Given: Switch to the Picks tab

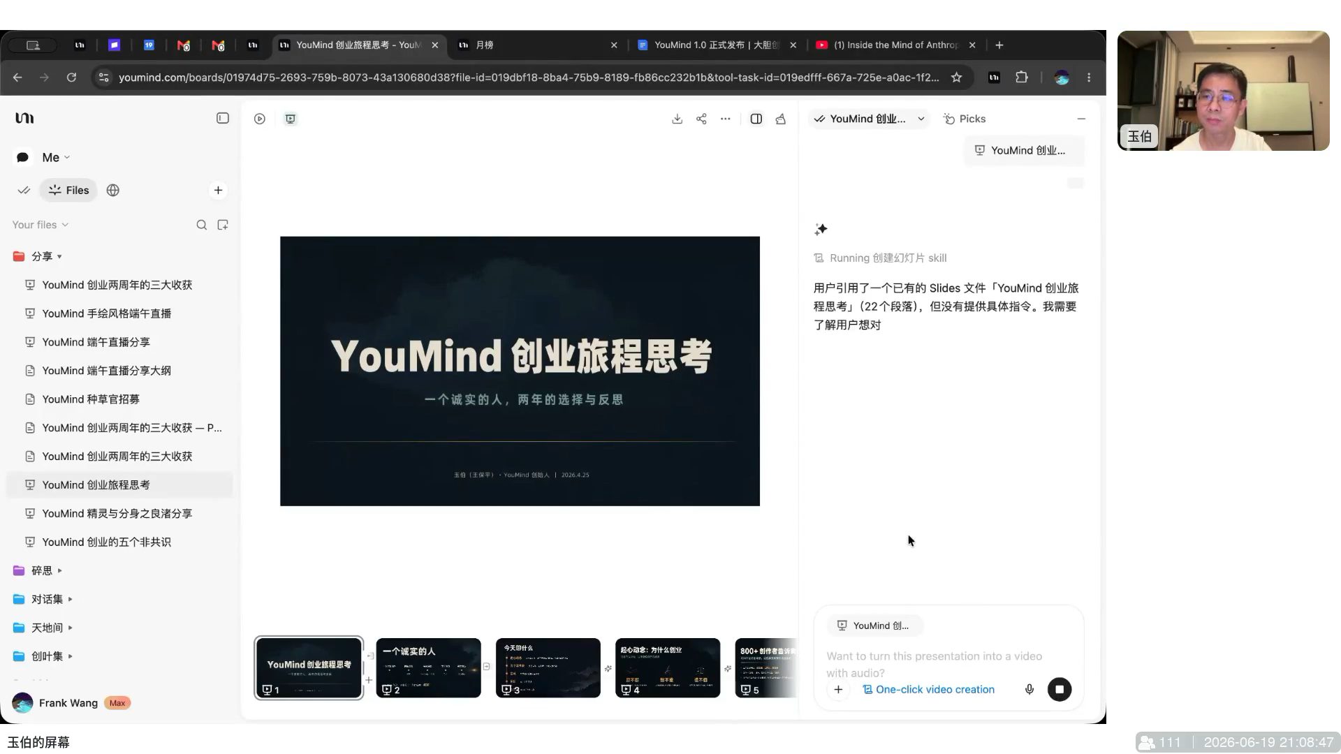Looking at the screenshot, I should 964,119.
